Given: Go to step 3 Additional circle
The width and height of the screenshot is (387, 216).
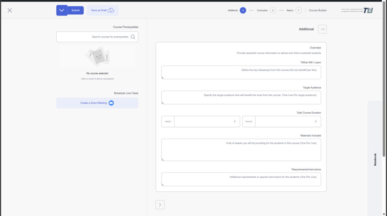Looking at the screenshot, I should click(243, 10).
